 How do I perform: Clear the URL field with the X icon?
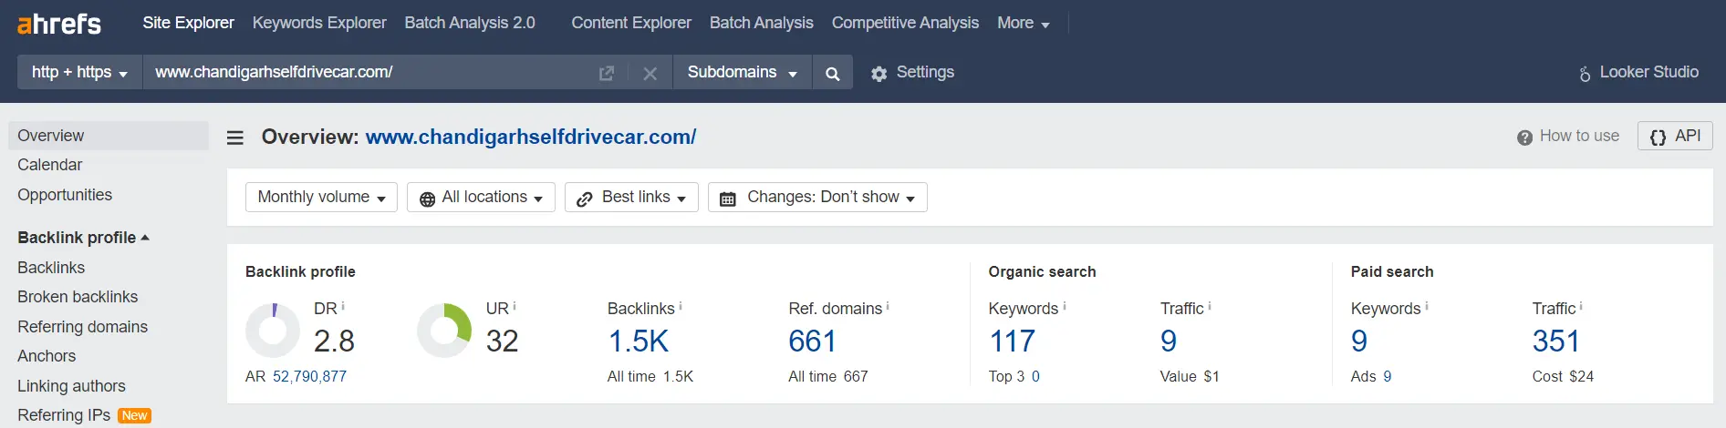(x=650, y=73)
